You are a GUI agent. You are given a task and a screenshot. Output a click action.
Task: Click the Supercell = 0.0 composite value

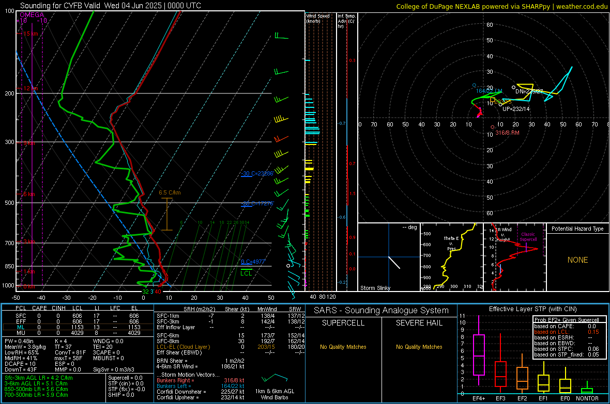click(x=125, y=378)
